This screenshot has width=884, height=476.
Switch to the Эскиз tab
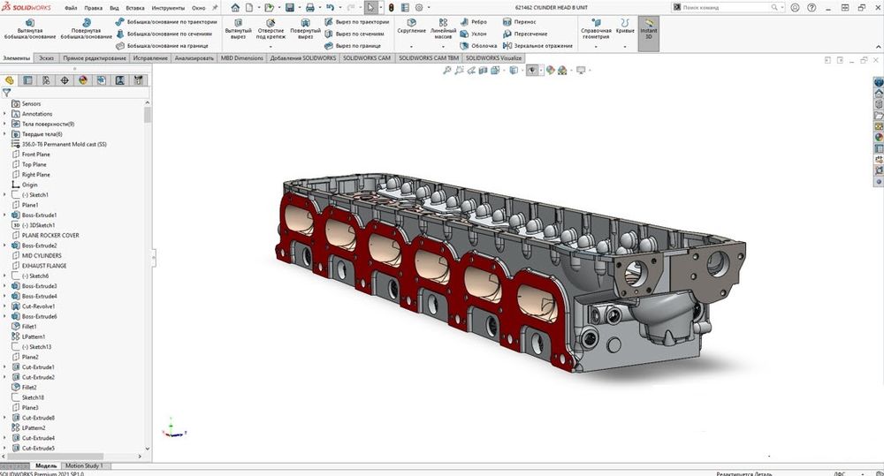point(46,57)
